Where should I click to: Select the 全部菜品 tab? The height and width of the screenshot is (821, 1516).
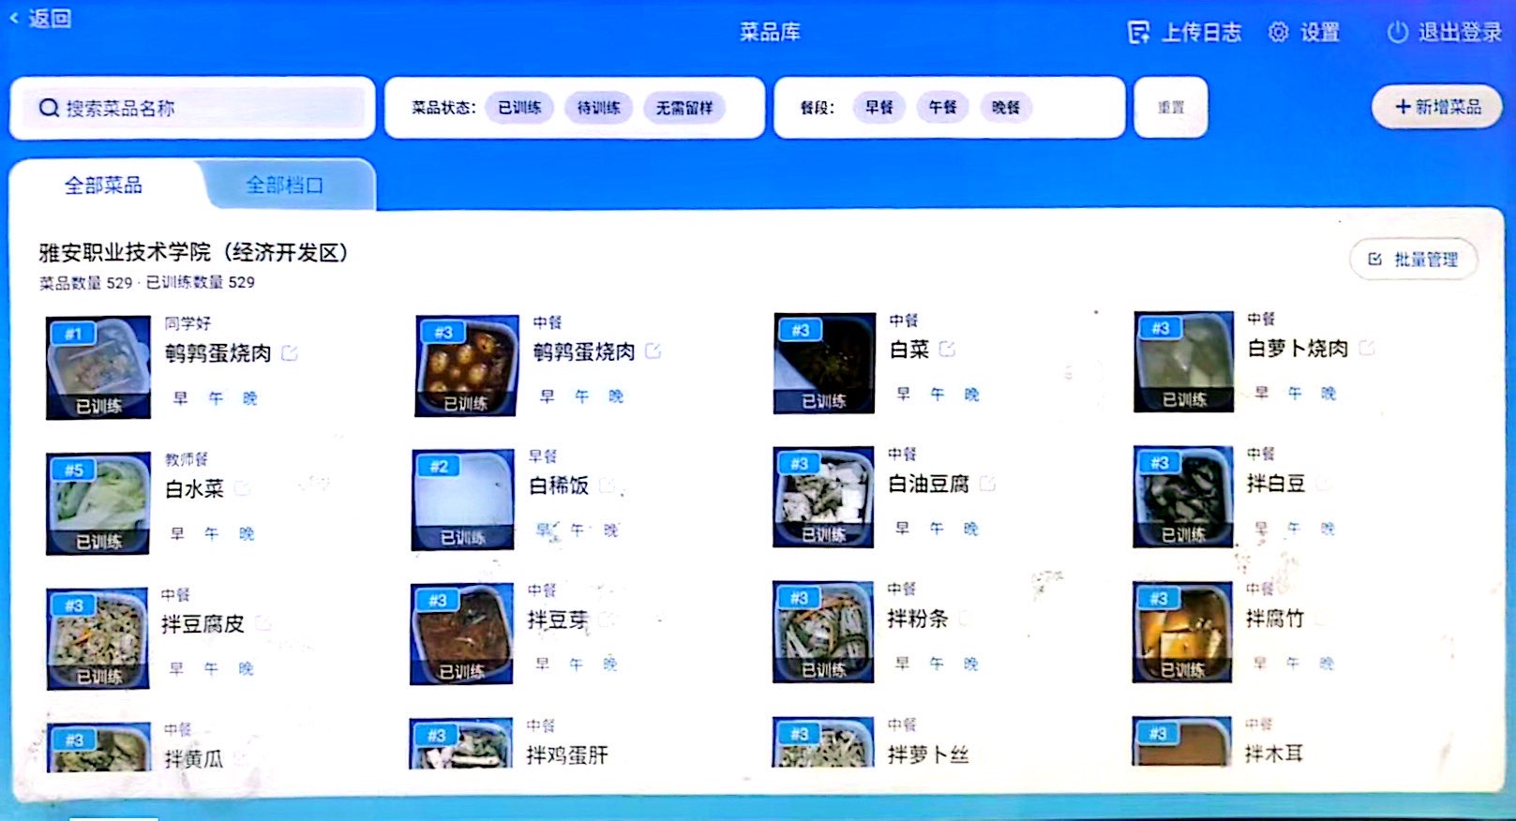[103, 186]
